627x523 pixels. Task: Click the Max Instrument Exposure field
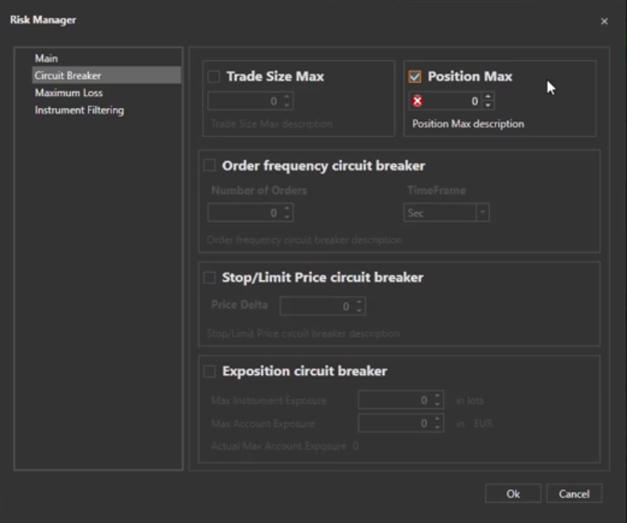click(x=394, y=400)
